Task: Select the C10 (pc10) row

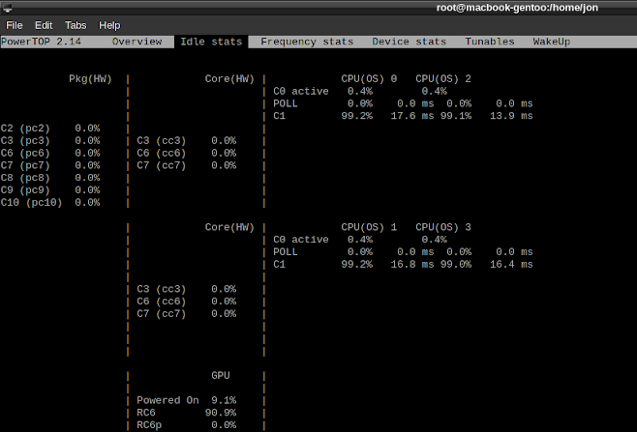Action: 50,202
